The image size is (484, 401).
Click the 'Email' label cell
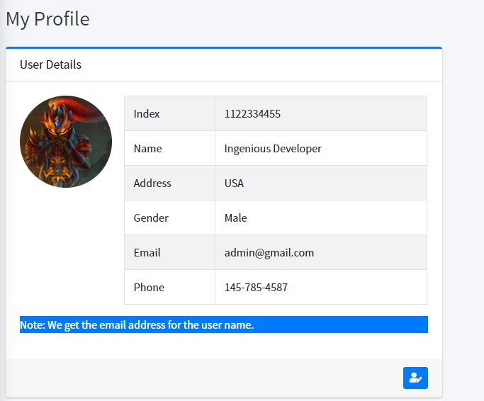tap(170, 252)
